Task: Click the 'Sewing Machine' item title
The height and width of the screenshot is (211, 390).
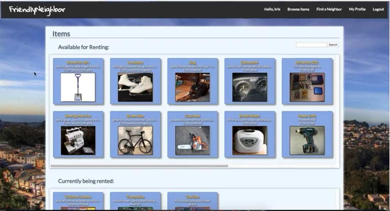Action: coord(78,116)
